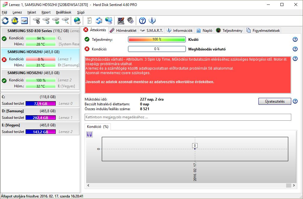This screenshot has width=303, height=199.
Task: Click help icon beside red warning box
Action: (x=295, y=59)
